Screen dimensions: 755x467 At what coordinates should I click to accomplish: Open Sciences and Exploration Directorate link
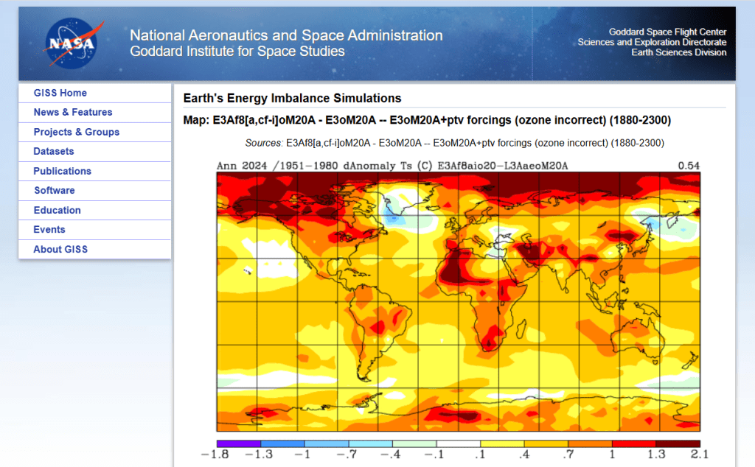point(652,42)
